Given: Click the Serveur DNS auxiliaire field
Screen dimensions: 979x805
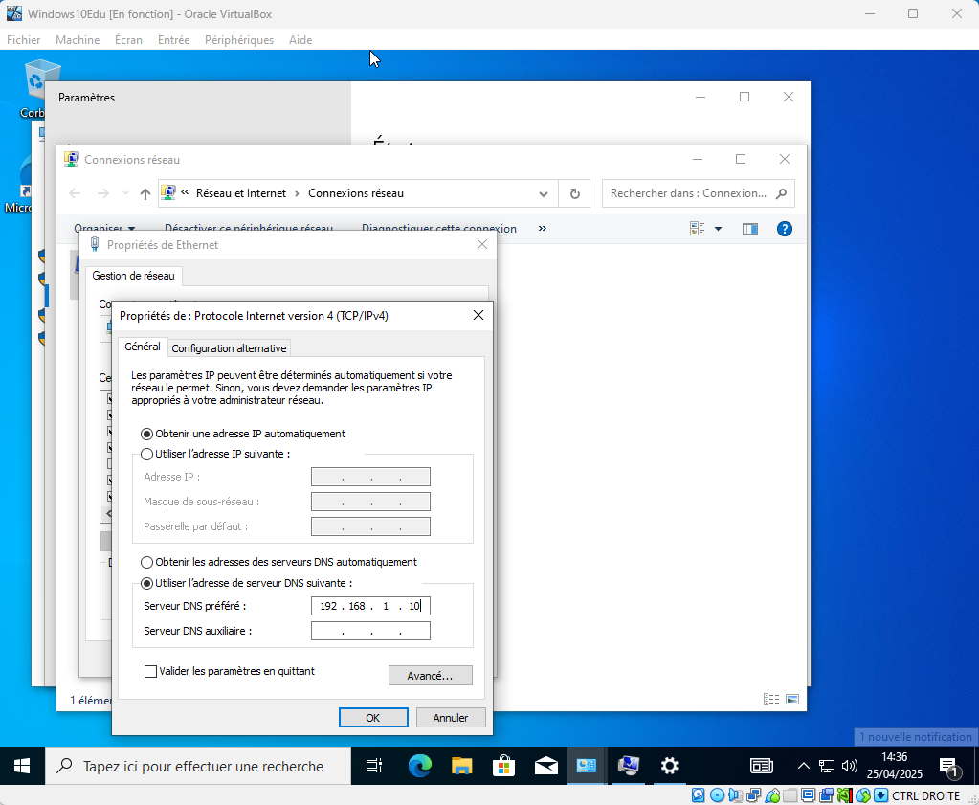Looking at the screenshot, I should click(370, 631).
